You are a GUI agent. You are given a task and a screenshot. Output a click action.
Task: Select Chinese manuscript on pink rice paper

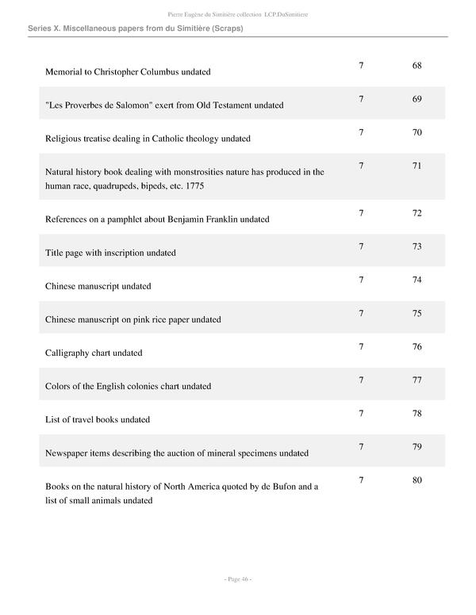(x=132, y=319)
